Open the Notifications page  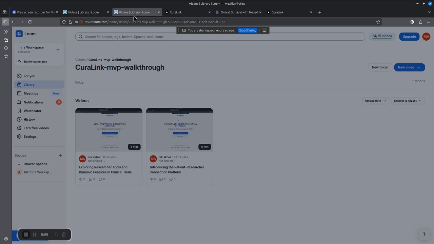click(x=39, y=102)
